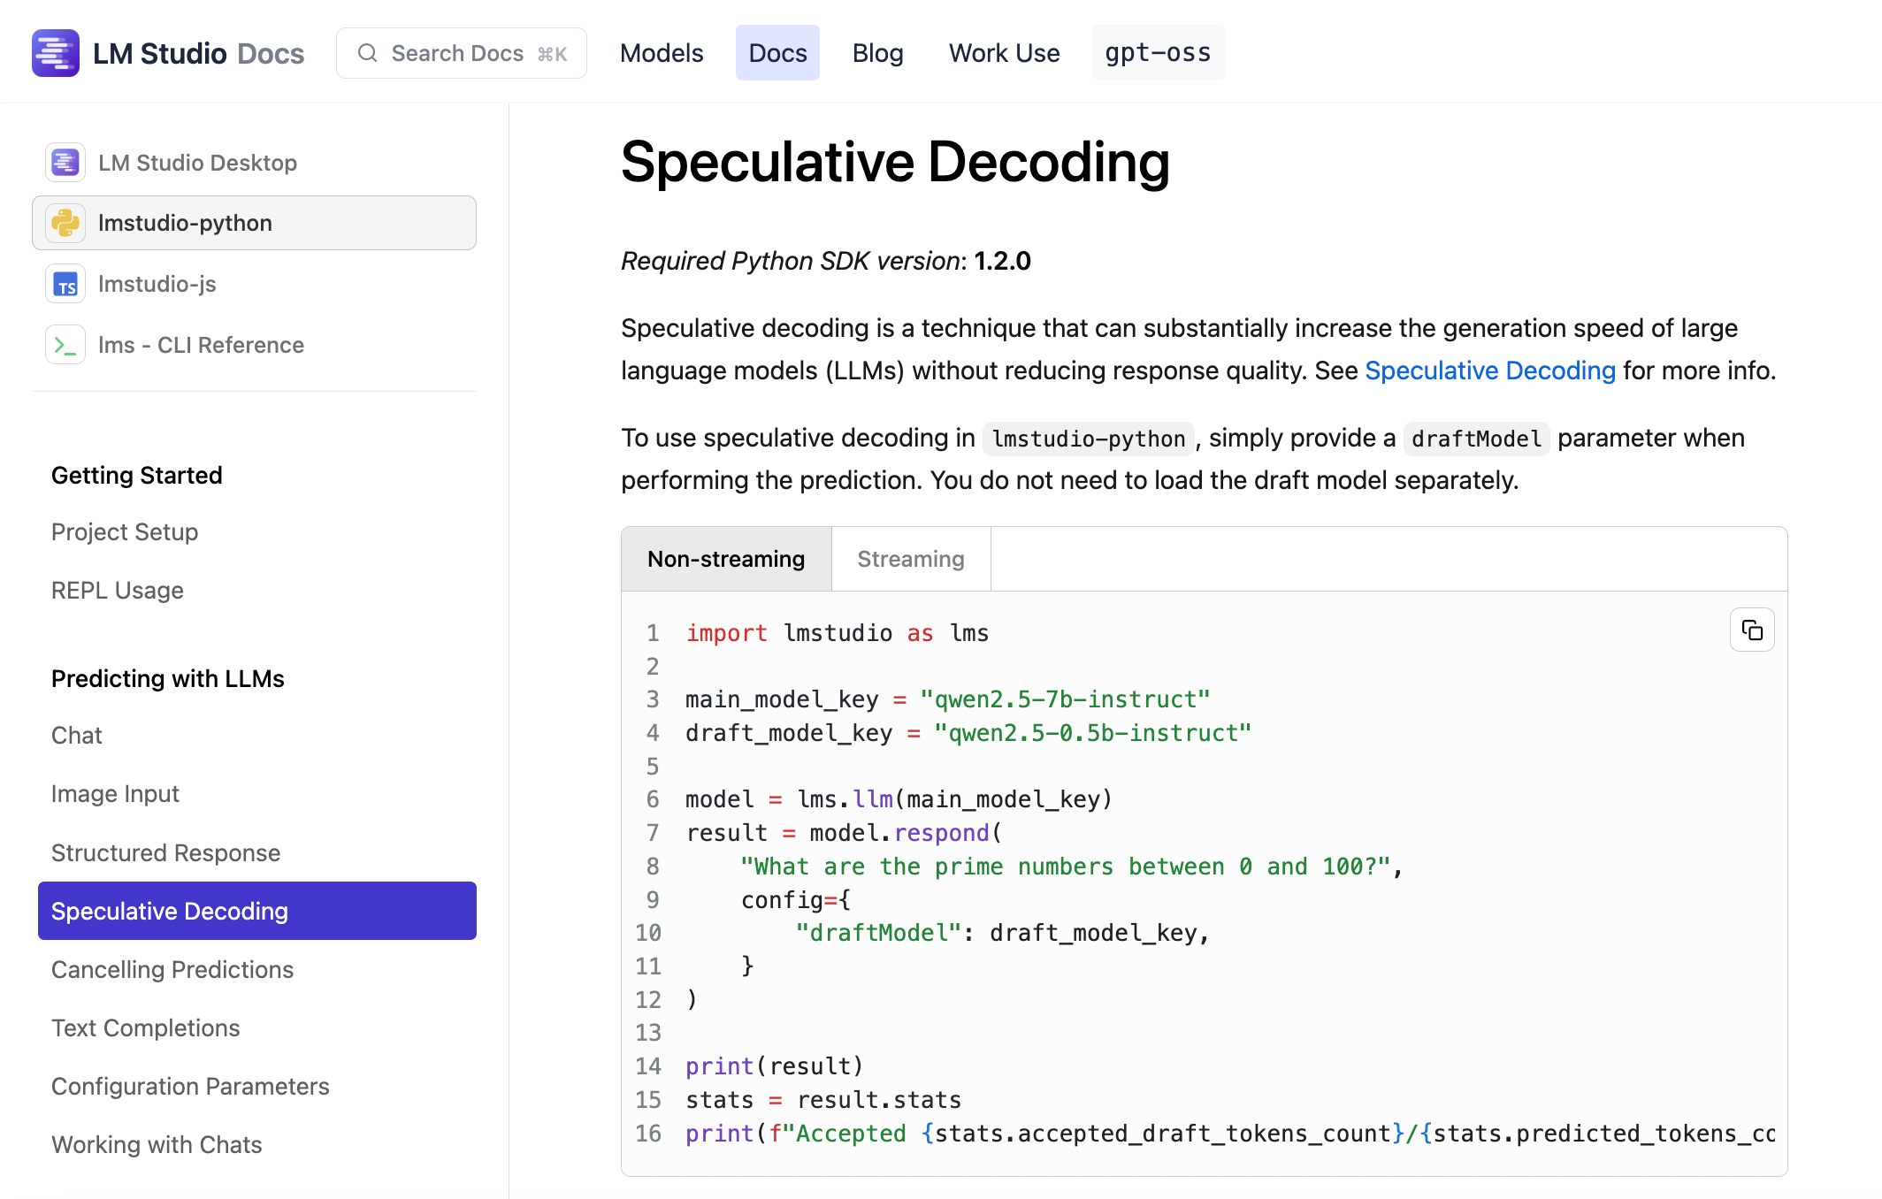
Task: Switch to the Streaming tab
Action: (910, 558)
